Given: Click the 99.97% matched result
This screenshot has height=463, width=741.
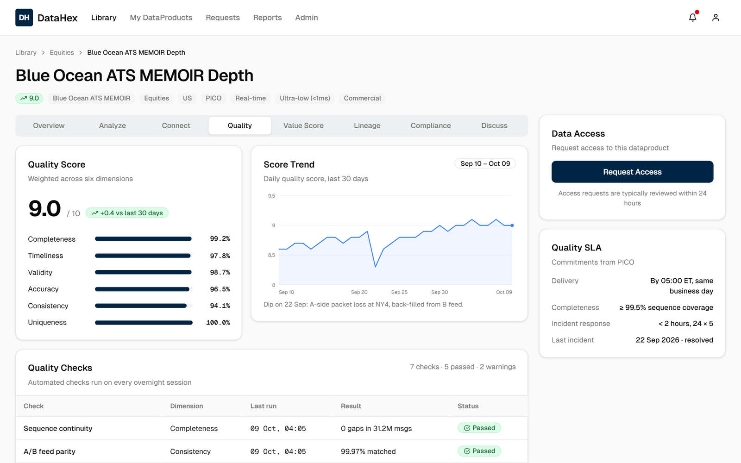Looking at the screenshot, I should (x=368, y=451).
